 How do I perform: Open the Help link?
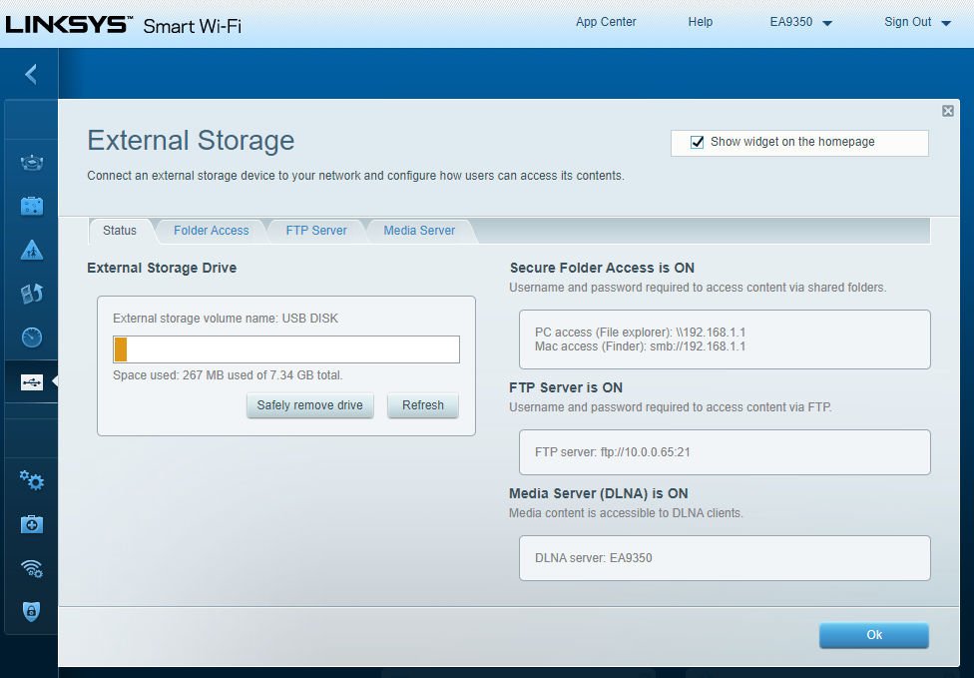[x=701, y=22]
